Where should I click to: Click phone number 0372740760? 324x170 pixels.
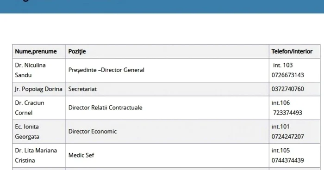click(x=287, y=89)
